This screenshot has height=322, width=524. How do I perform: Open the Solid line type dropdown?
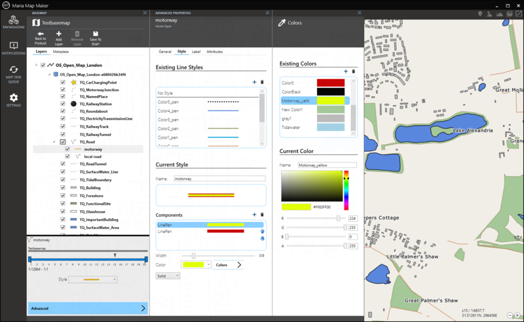pyautogui.click(x=168, y=276)
